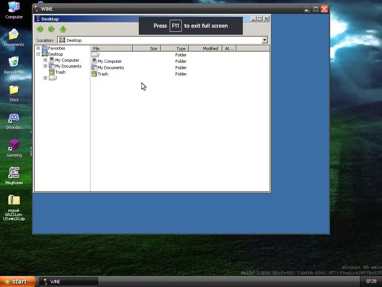Image resolution: width=382 pixels, height=287 pixels.
Task: Close the outer WINE window
Action: [x=325, y=9]
